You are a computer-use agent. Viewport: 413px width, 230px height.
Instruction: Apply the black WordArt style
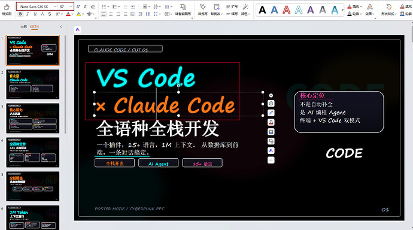coord(262,10)
